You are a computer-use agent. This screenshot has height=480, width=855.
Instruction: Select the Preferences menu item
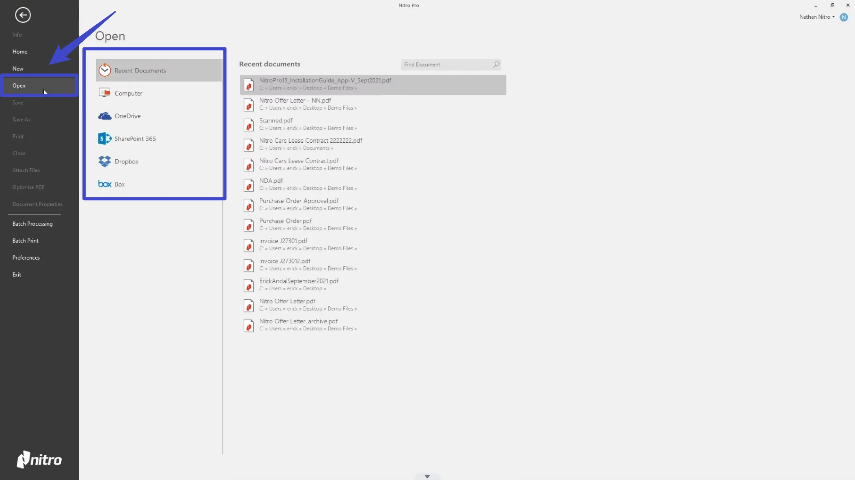25,257
